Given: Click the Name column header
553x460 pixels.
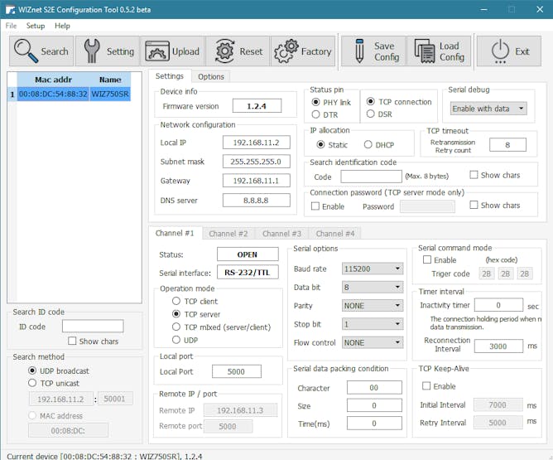Looking at the screenshot, I should tap(110, 80).
